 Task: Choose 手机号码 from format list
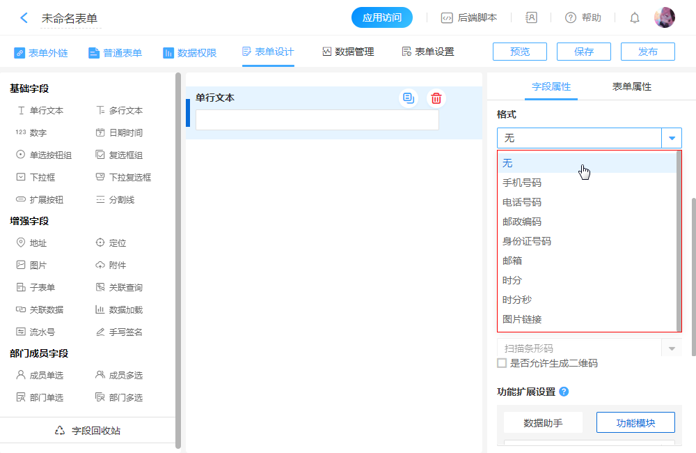click(522, 183)
